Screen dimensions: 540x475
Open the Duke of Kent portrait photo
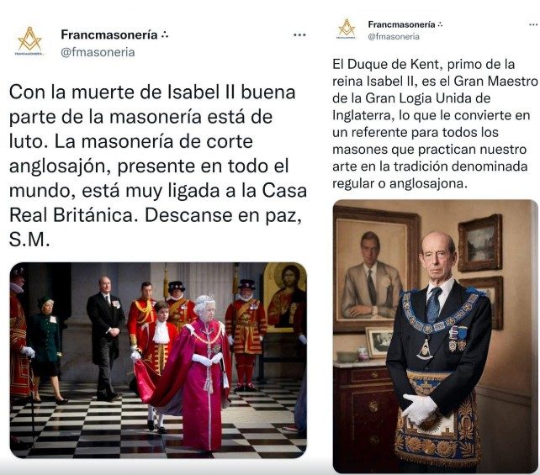point(436,336)
